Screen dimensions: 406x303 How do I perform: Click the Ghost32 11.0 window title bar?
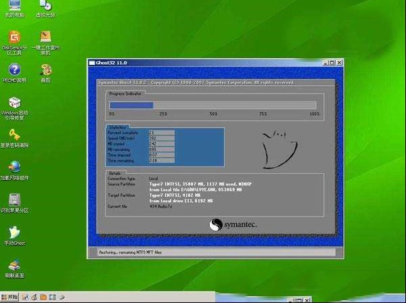pyautogui.click(x=215, y=63)
